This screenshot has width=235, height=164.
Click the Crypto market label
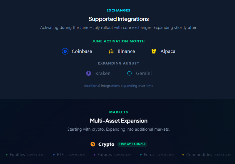coord(106,144)
